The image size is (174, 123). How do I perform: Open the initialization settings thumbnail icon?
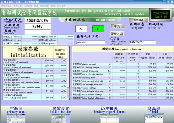coord(61,119)
